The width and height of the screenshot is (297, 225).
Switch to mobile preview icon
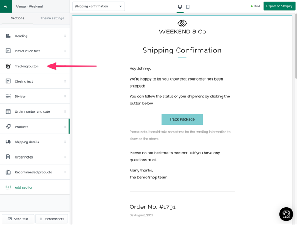188,7
